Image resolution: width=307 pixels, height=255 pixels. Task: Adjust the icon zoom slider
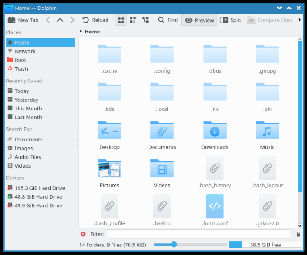173,245
